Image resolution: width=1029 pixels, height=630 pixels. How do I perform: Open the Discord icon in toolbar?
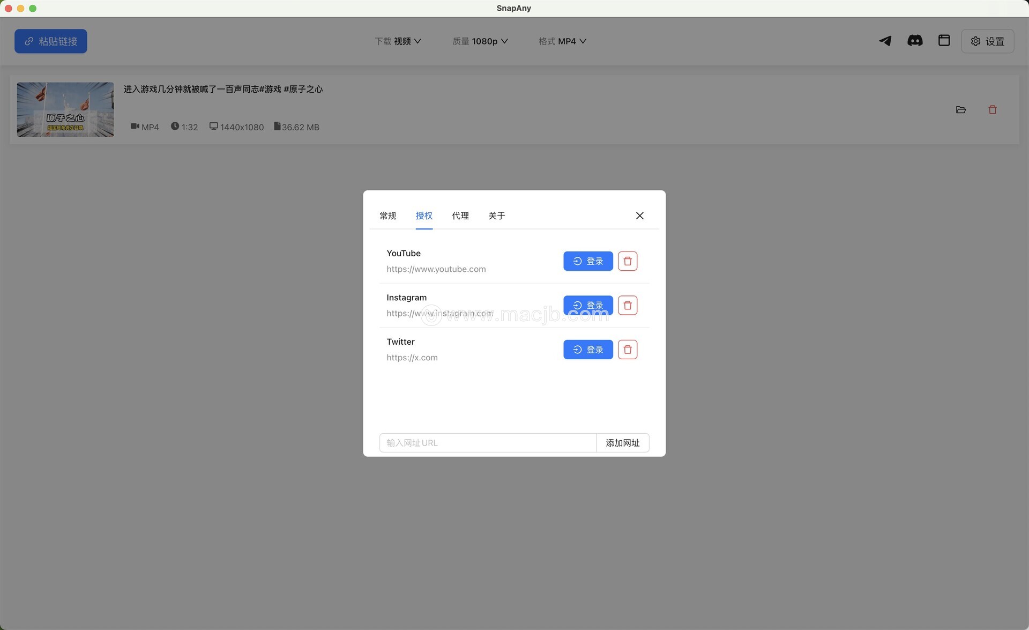pos(915,41)
